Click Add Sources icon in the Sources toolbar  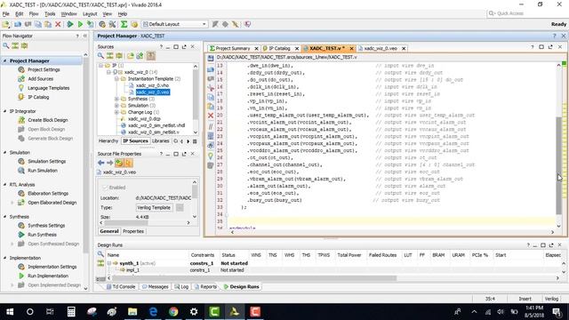[140, 56]
